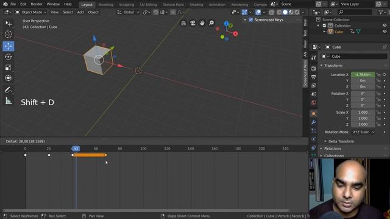This screenshot has height=219, width=390.
Task: Select the Cursor tool
Action: 8,34
